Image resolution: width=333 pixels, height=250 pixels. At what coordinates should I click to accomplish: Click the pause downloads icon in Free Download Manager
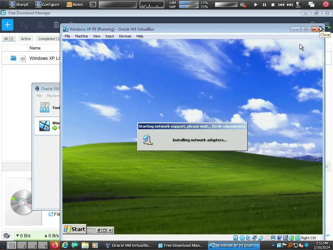40,25
